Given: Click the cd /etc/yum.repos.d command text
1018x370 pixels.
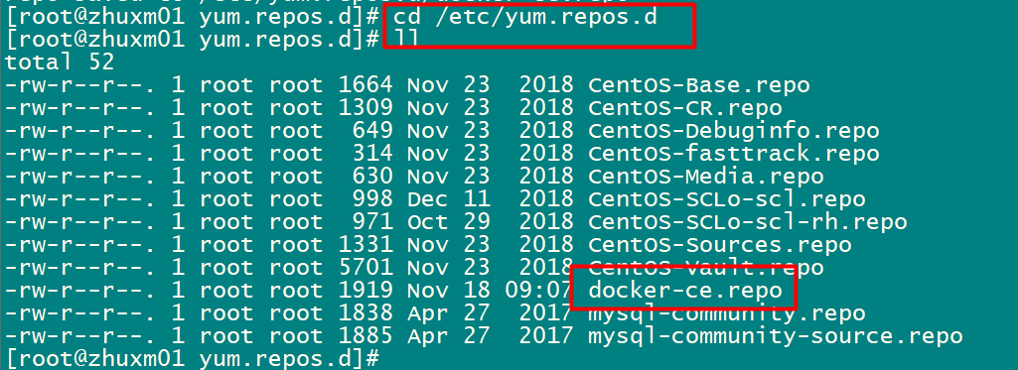Looking at the screenshot, I should click(x=525, y=17).
